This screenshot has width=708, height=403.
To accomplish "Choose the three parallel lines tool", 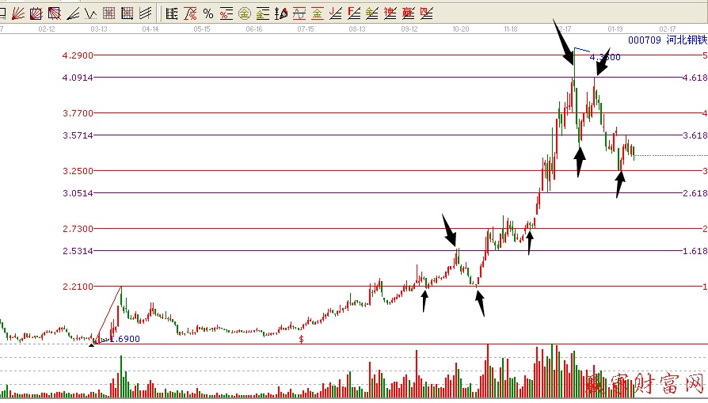I will click(x=146, y=13).
